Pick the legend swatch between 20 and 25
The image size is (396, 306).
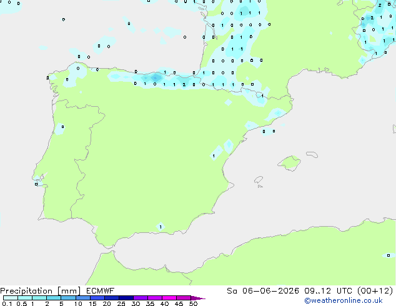(x=112, y=298)
